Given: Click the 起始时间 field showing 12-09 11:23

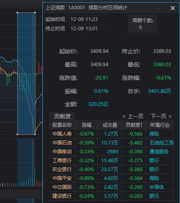Looking at the screenshot, I should [87, 19].
